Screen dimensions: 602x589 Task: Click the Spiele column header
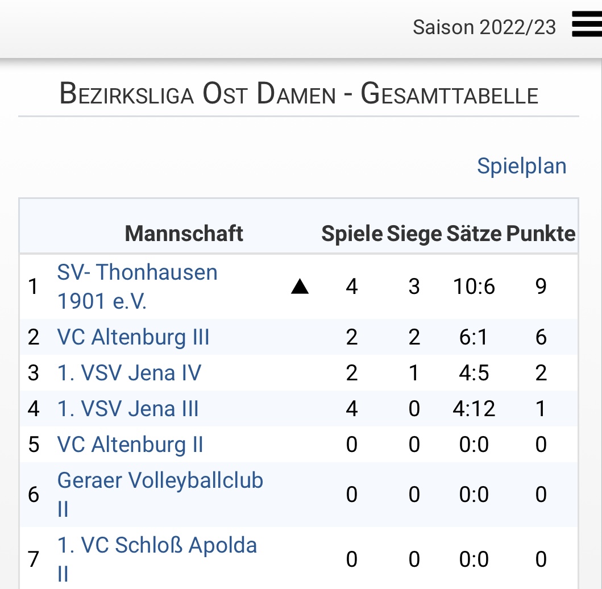coord(352,234)
